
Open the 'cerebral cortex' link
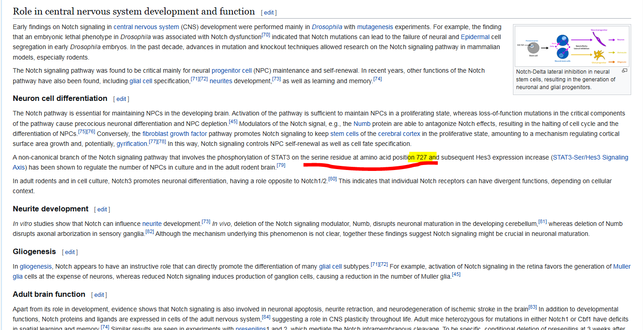pos(399,134)
